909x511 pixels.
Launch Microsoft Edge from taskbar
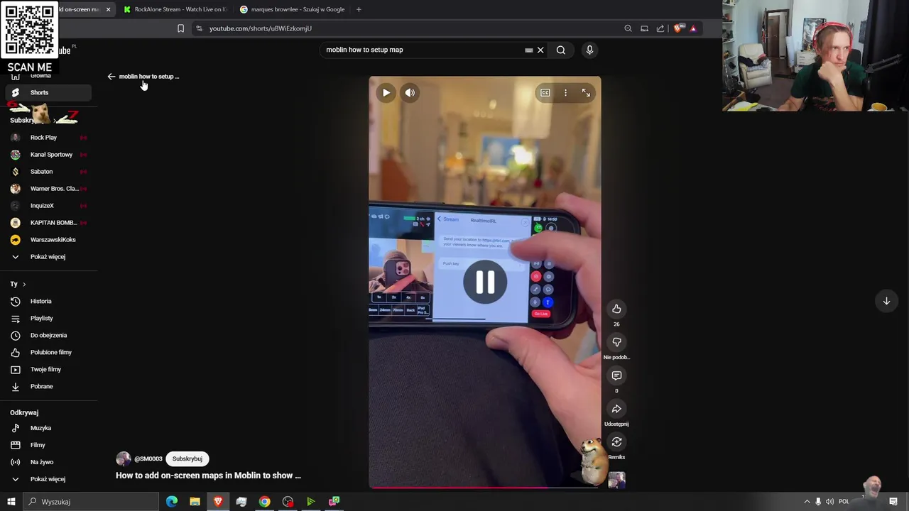tap(172, 502)
